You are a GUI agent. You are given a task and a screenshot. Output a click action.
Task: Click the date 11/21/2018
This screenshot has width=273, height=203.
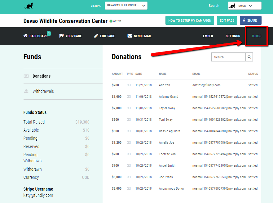point(143,85)
